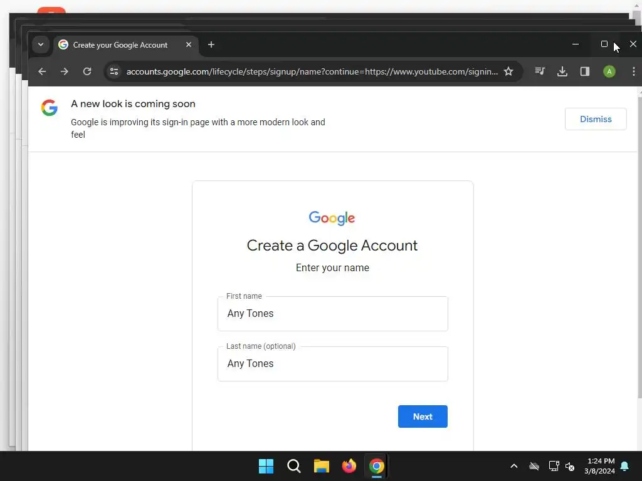
Task: Show hidden system tray icons
Action: coord(514,466)
